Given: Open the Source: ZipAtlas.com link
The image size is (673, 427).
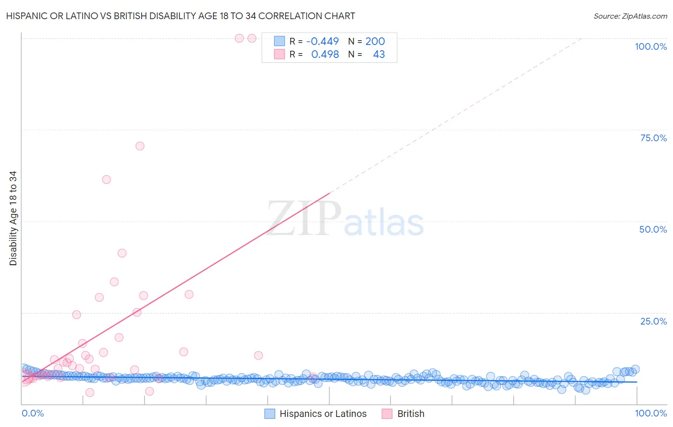Looking at the screenshot, I should (x=630, y=16).
